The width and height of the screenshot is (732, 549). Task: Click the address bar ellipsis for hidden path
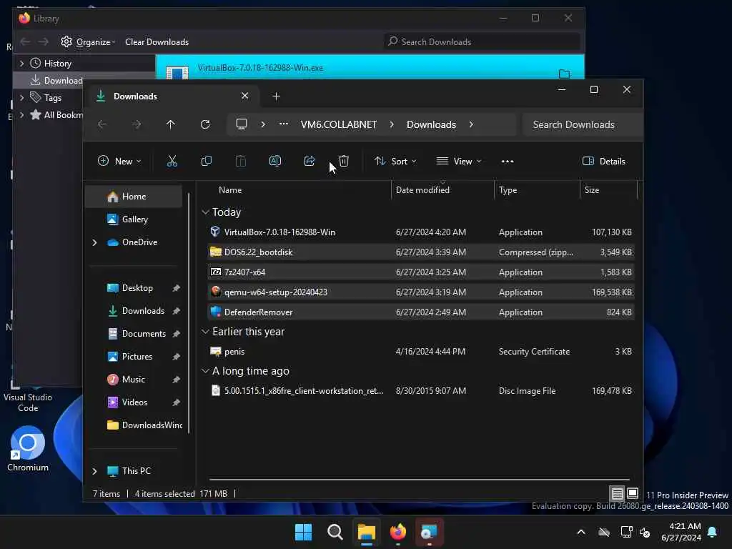[x=283, y=124]
